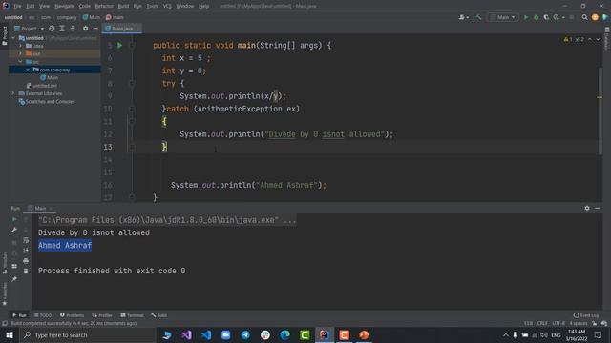The width and height of the screenshot is (611, 343).
Task: Open the Project view selector dropdown
Action: coord(30,29)
